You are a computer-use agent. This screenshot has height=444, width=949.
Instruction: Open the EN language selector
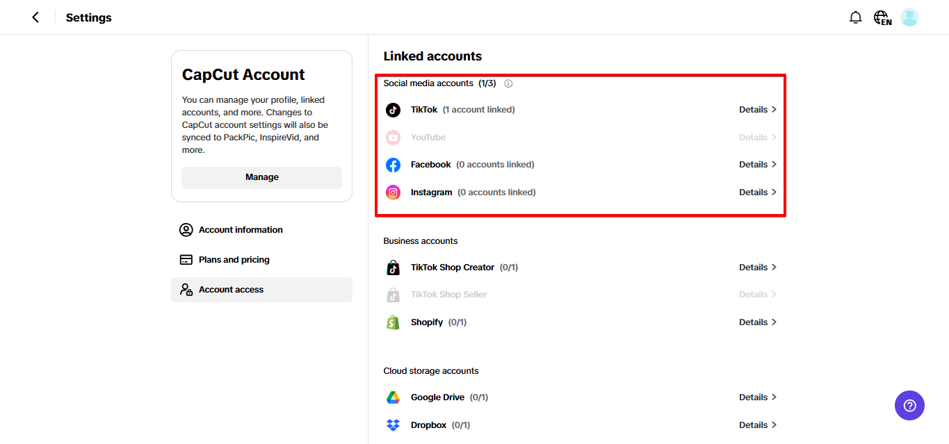(x=882, y=17)
